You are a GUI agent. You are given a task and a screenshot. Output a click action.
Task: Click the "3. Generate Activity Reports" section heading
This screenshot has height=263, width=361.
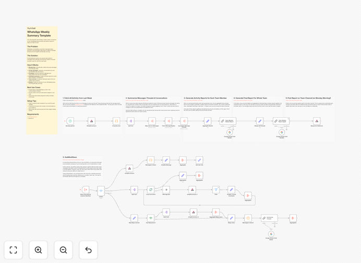(x=205, y=98)
